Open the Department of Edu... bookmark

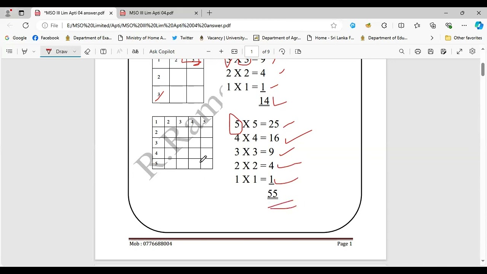(x=384, y=38)
